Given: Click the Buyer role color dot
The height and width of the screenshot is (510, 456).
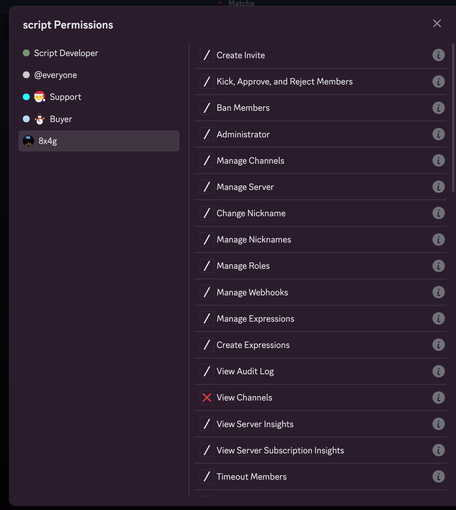Looking at the screenshot, I should (26, 119).
